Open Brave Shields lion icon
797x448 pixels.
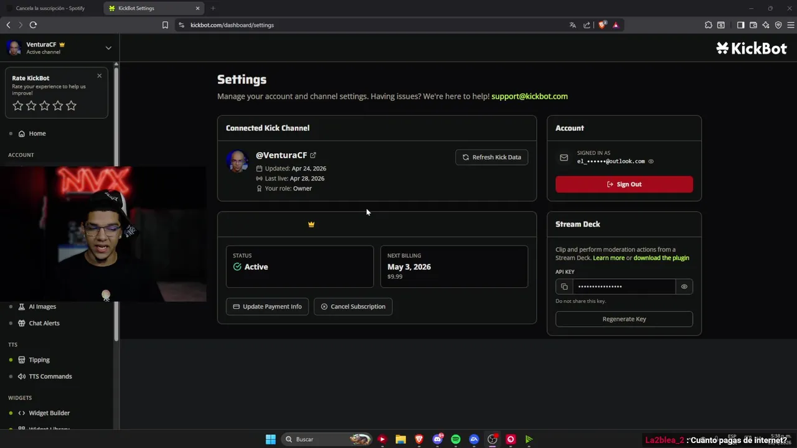(x=602, y=25)
